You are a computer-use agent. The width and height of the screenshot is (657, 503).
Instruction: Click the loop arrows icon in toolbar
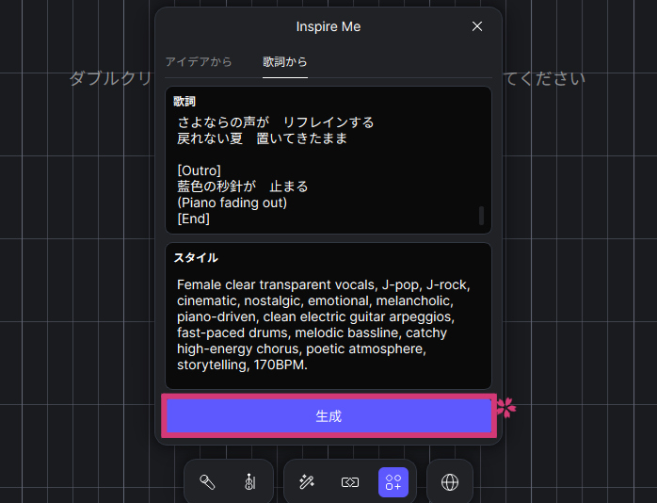pyautogui.click(x=349, y=482)
